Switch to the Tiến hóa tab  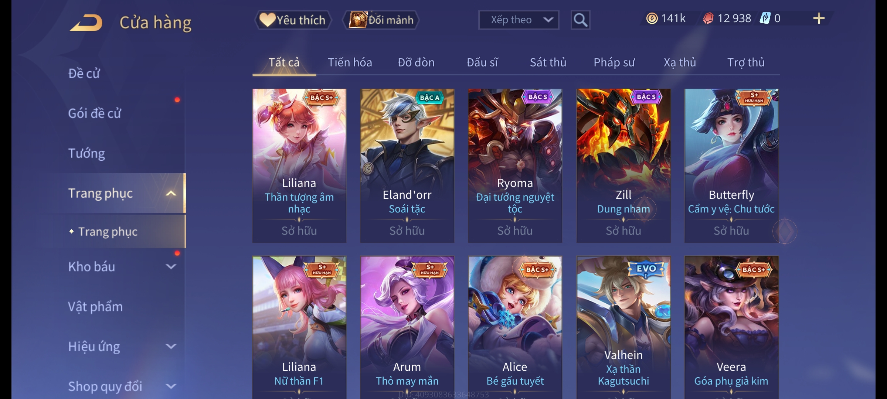click(350, 62)
